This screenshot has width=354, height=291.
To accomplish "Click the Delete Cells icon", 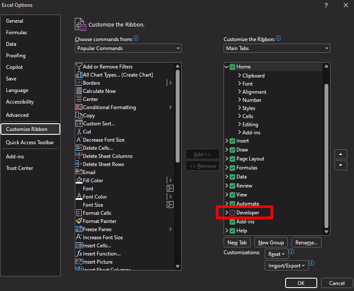I will (79, 148).
